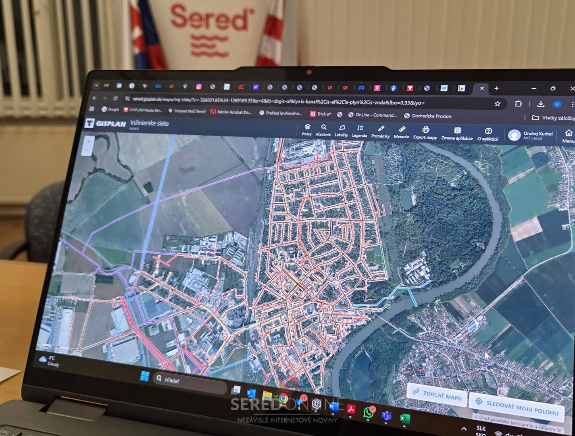This screenshot has width=575, height=436.
Task: Zoom in the map with plus
Action: click(88, 142)
